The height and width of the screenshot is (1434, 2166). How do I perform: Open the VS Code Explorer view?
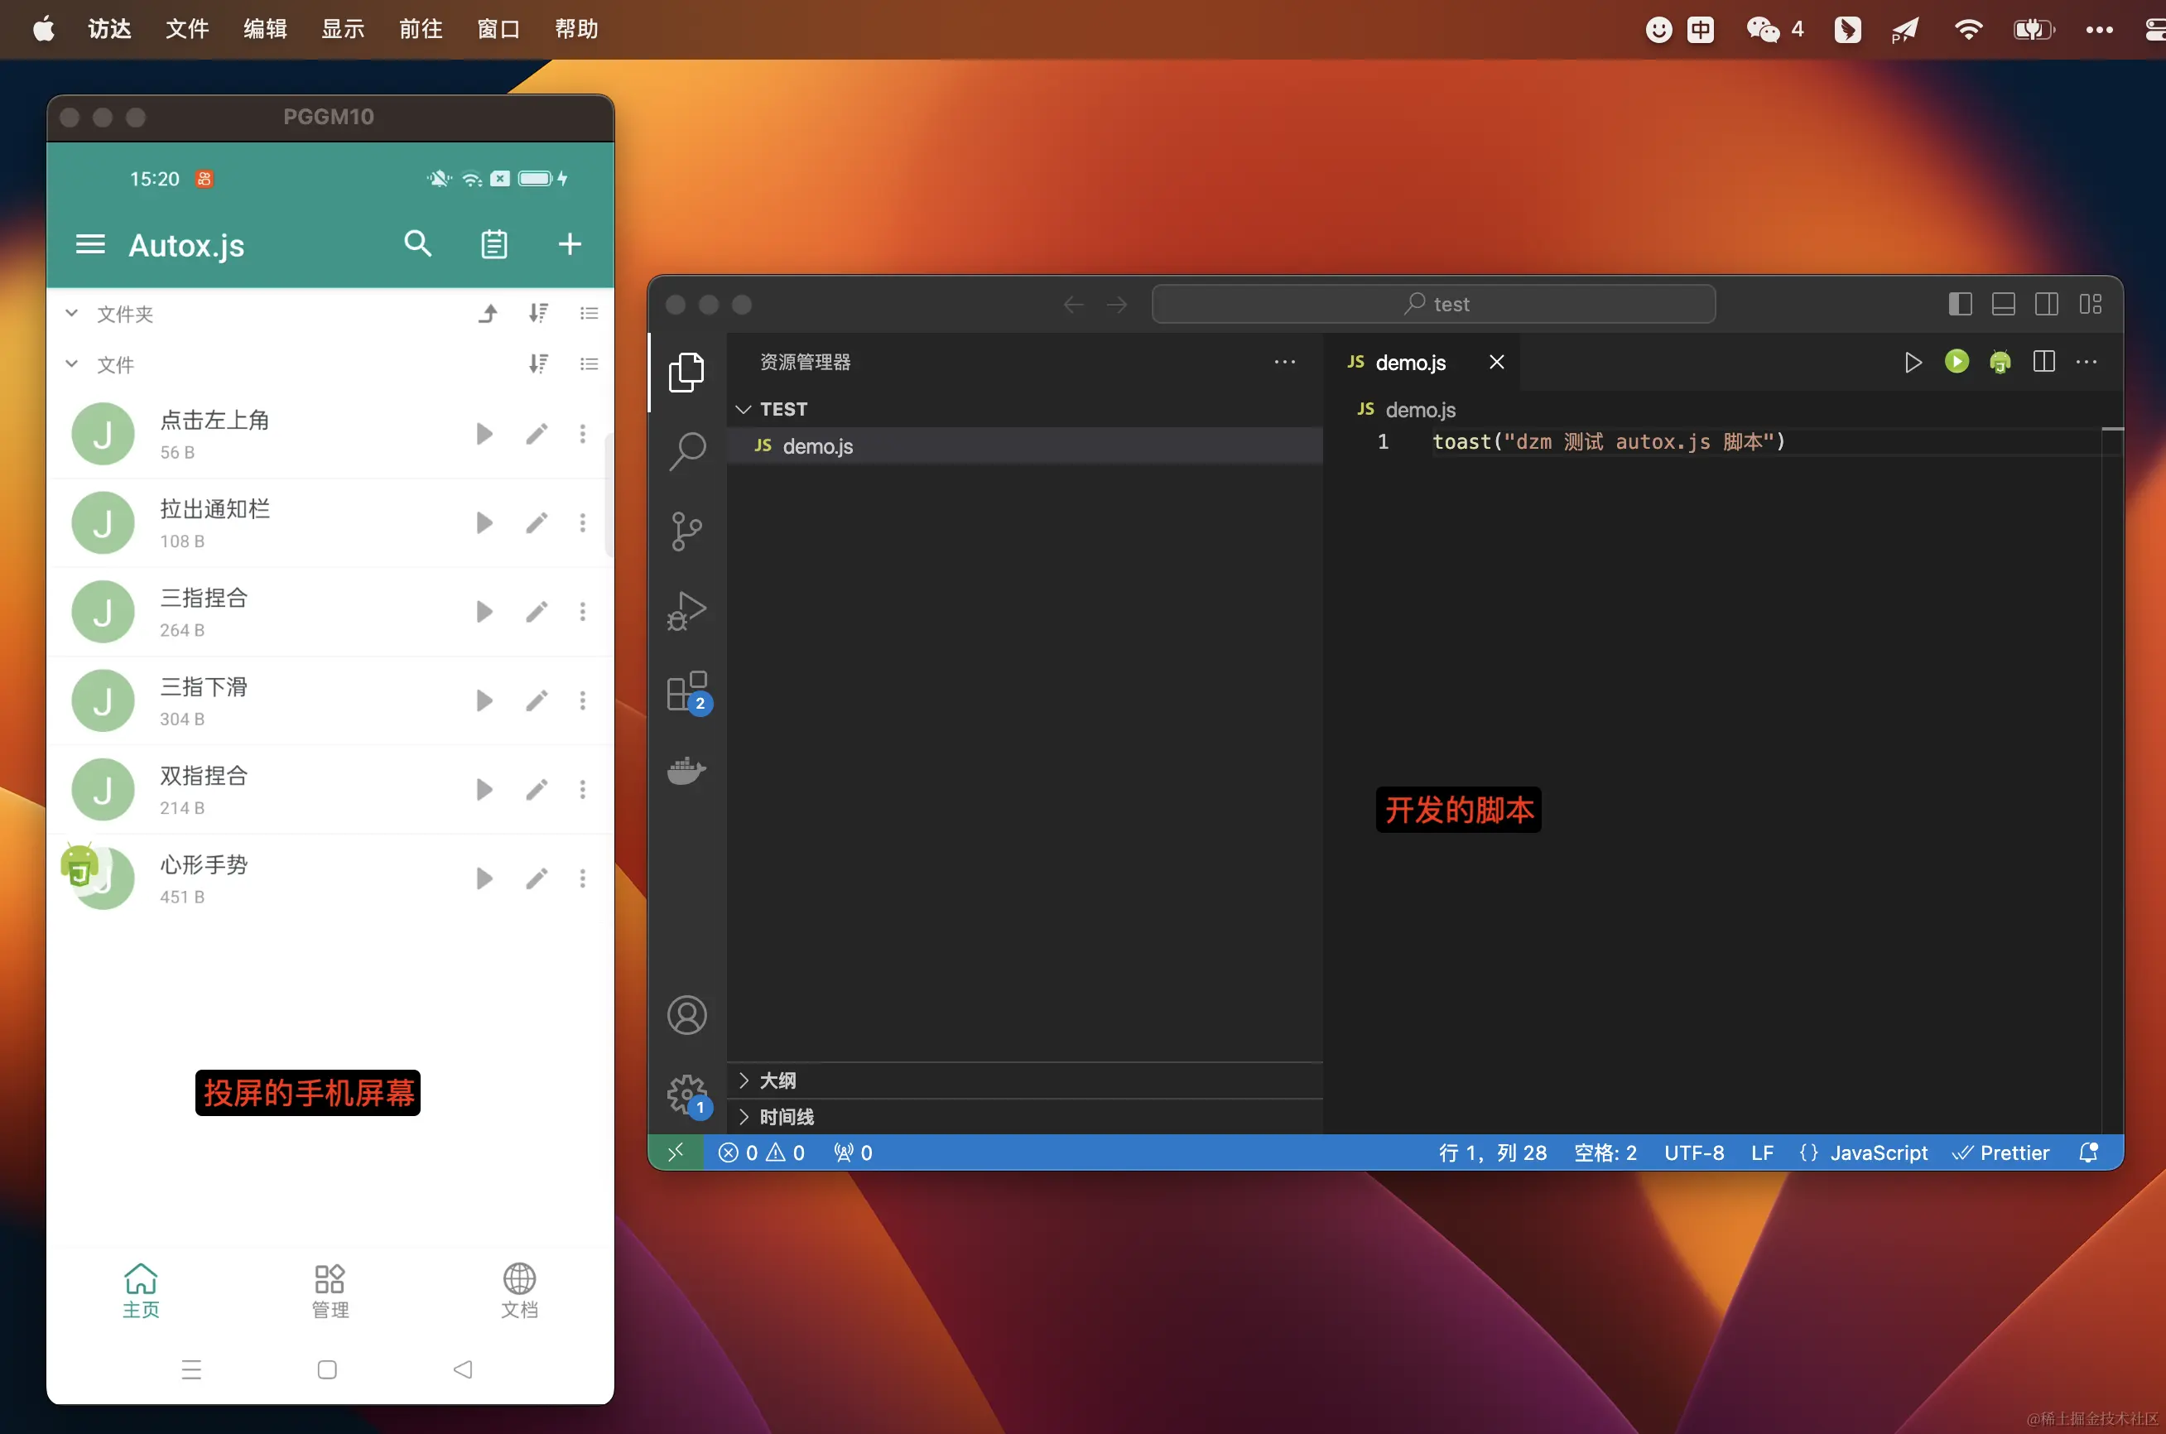pyautogui.click(x=686, y=373)
